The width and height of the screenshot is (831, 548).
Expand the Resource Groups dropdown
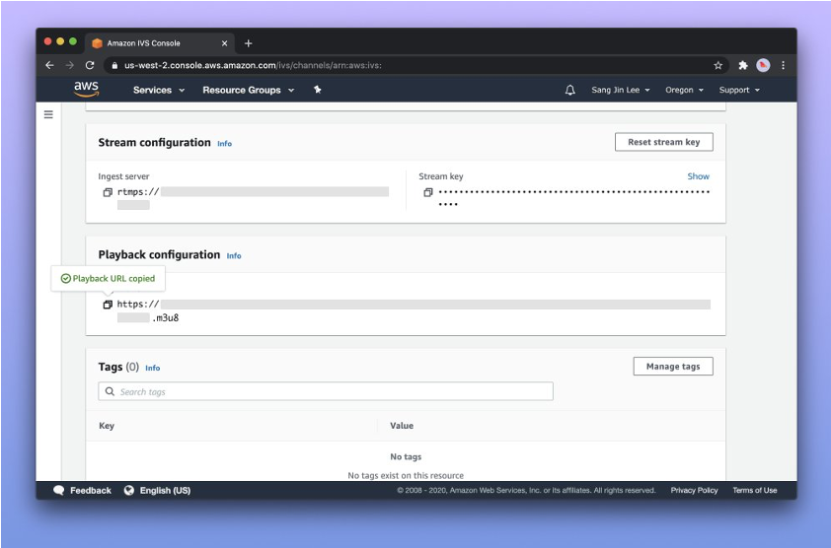point(248,90)
